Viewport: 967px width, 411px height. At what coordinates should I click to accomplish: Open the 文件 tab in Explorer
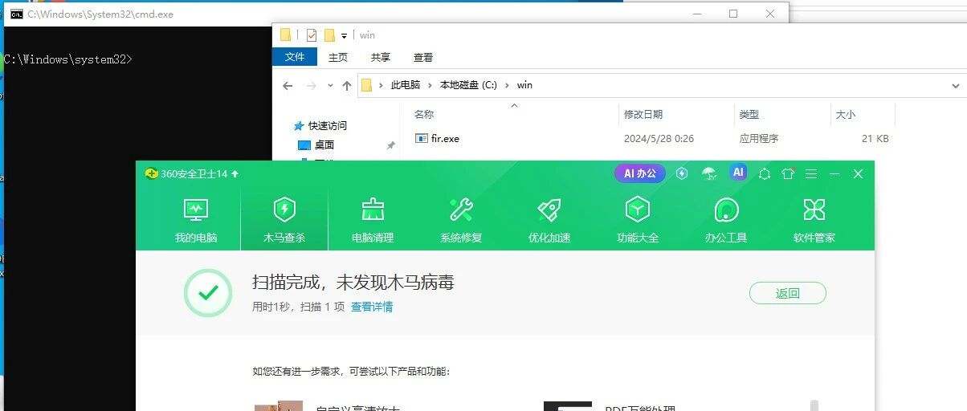pyautogui.click(x=295, y=57)
